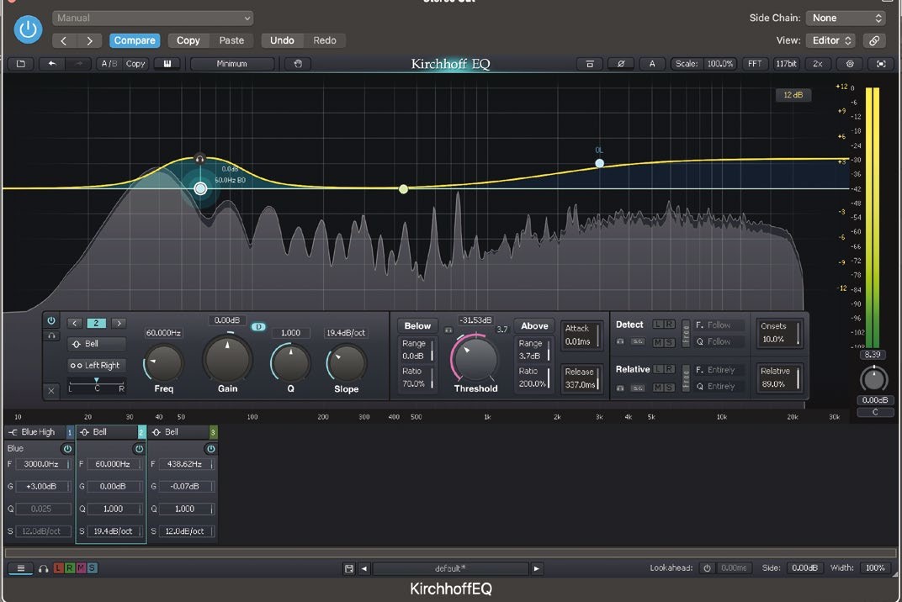Go to next preset arrow
902x602 pixels.
90,40
